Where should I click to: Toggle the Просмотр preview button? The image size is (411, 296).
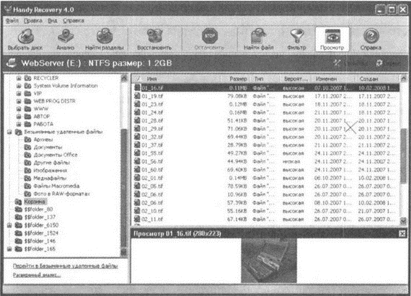point(332,39)
